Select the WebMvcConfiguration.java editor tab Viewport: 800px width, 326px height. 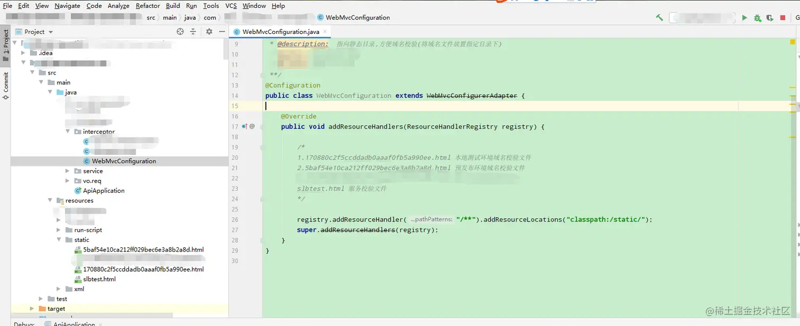point(280,32)
